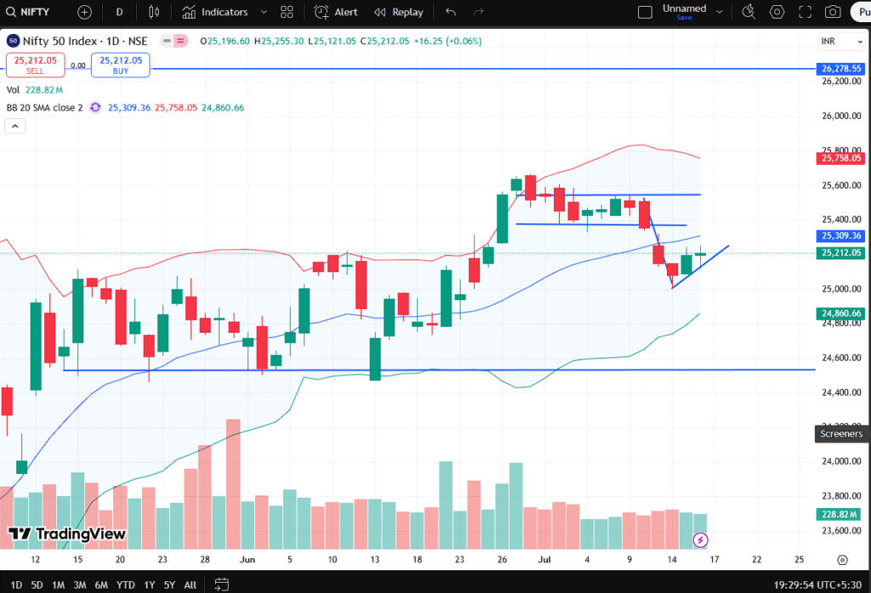Toggle the pink approximation status icon
Screen dimensions: 871x593
coord(180,41)
